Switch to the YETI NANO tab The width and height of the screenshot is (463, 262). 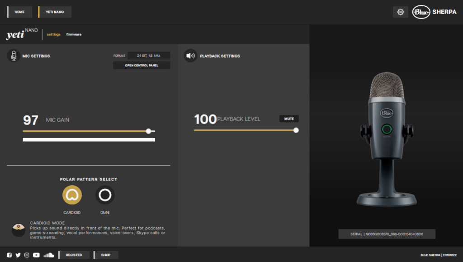pos(55,12)
